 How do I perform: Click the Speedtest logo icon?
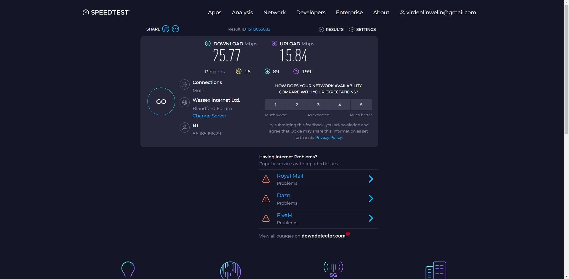click(x=86, y=12)
